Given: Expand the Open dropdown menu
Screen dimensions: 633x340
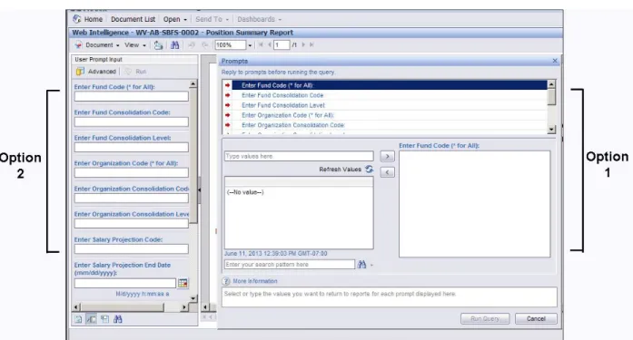Looking at the screenshot, I should 174,19.
